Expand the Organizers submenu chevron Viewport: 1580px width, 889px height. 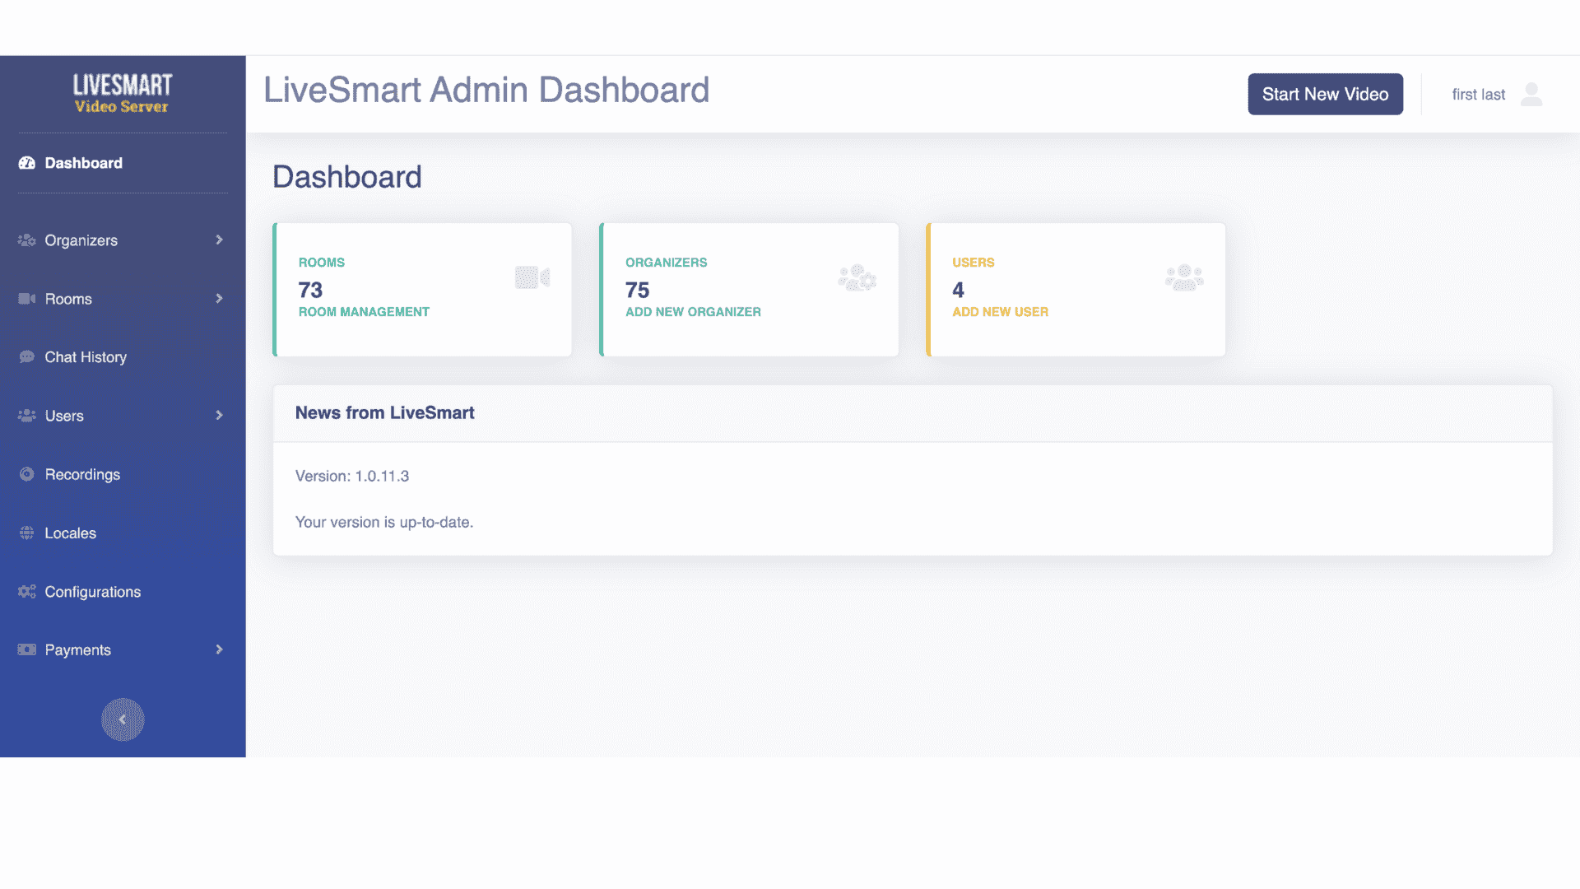point(219,240)
